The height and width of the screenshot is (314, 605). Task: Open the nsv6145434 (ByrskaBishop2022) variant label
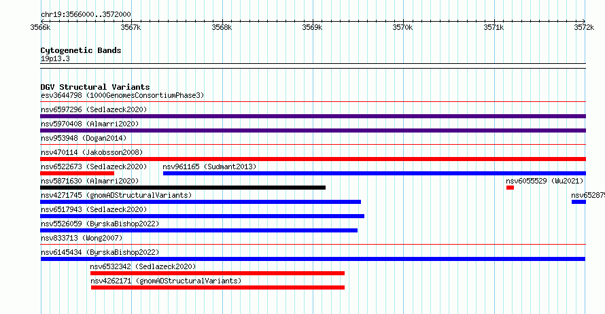[100, 252]
